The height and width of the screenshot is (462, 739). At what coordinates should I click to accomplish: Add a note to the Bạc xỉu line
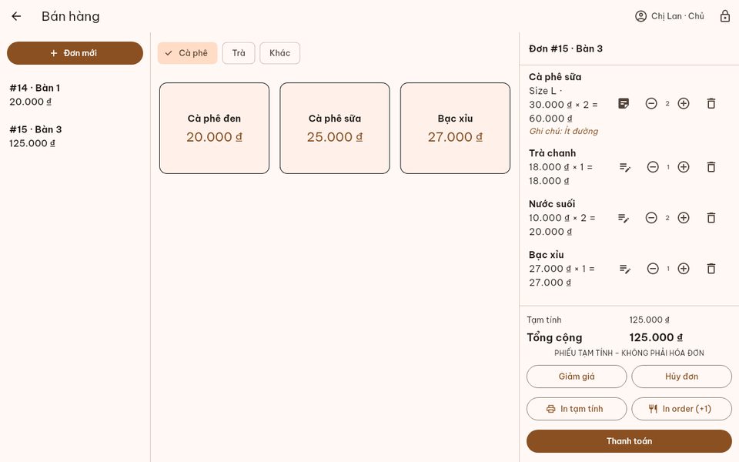tap(624, 269)
